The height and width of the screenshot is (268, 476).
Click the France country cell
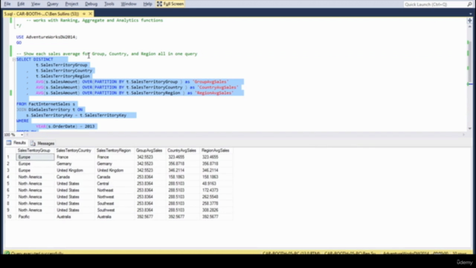pyautogui.click(x=74, y=157)
